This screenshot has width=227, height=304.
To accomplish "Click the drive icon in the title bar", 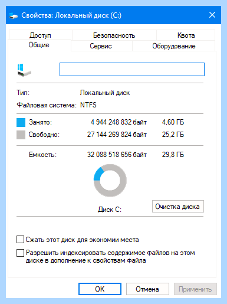I will [x=14, y=15].
